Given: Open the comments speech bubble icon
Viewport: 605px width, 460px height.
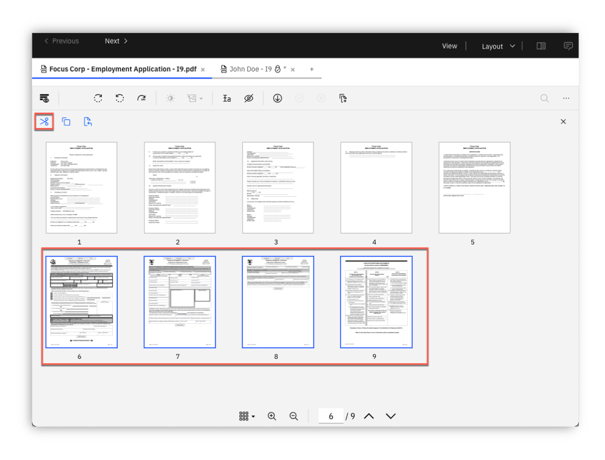Looking at the screenshot, I should coord(568,46).
